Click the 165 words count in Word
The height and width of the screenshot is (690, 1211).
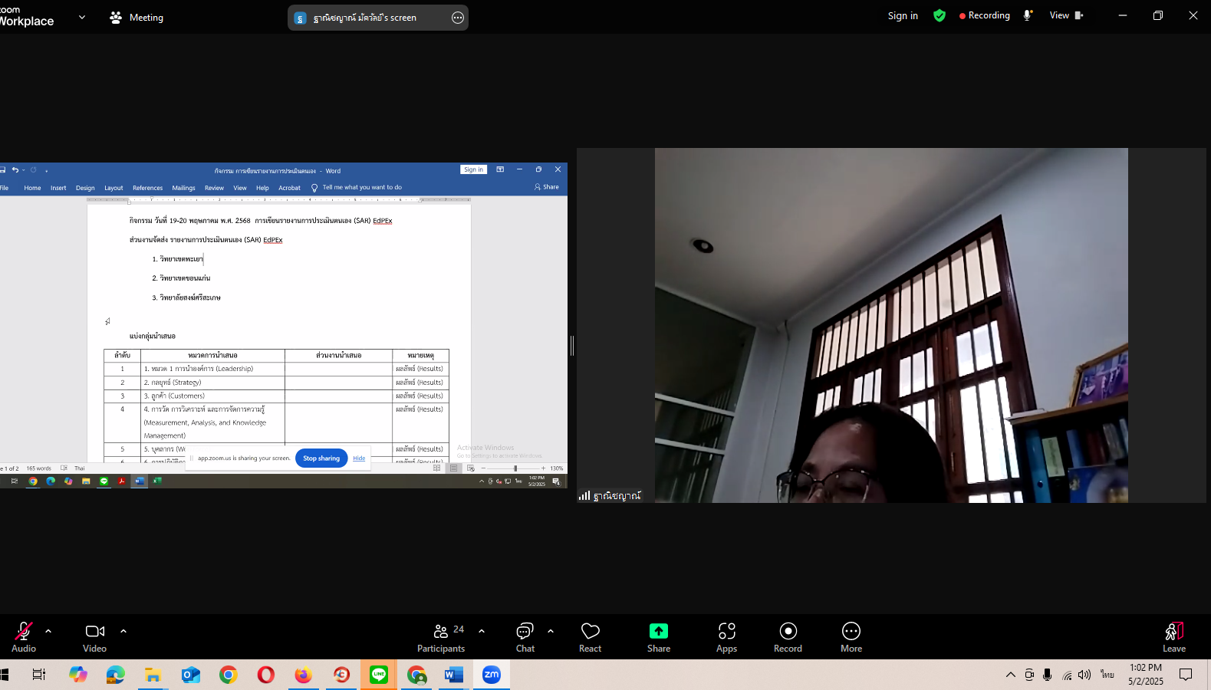point(38,468)
